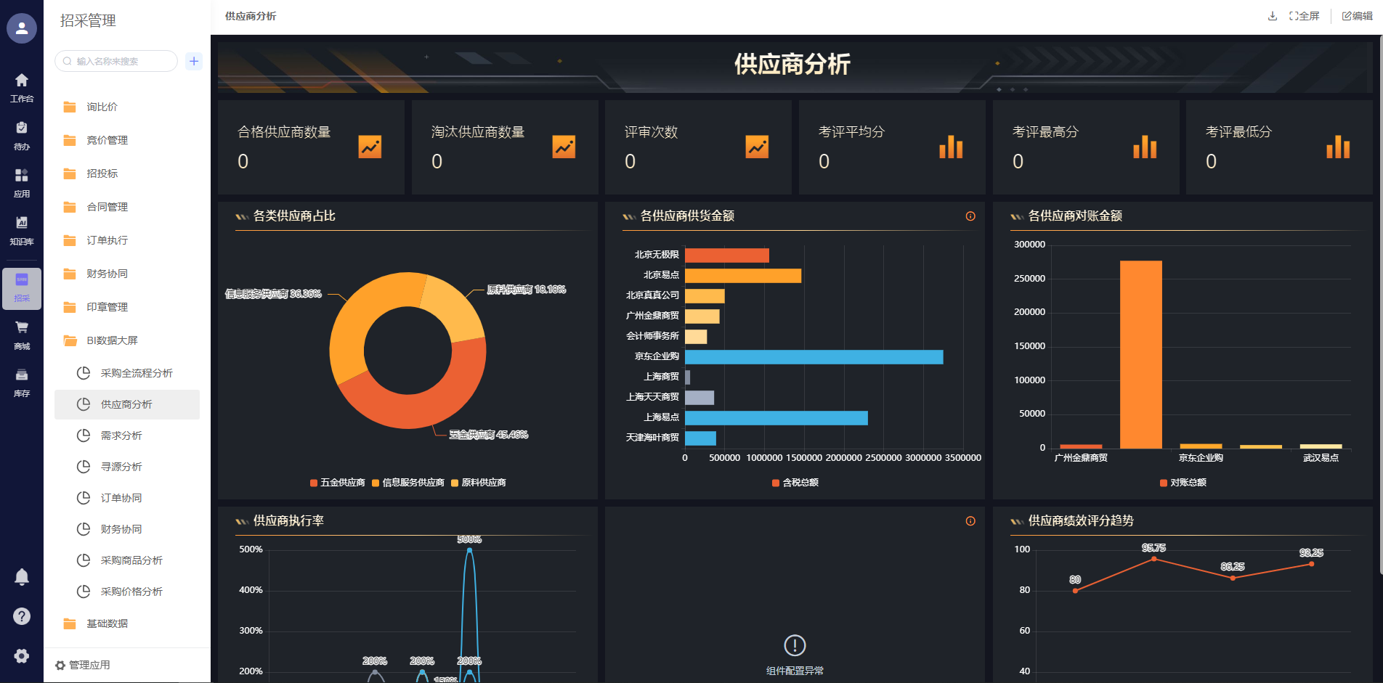Select 需求分析 menu item

[121, 435]
